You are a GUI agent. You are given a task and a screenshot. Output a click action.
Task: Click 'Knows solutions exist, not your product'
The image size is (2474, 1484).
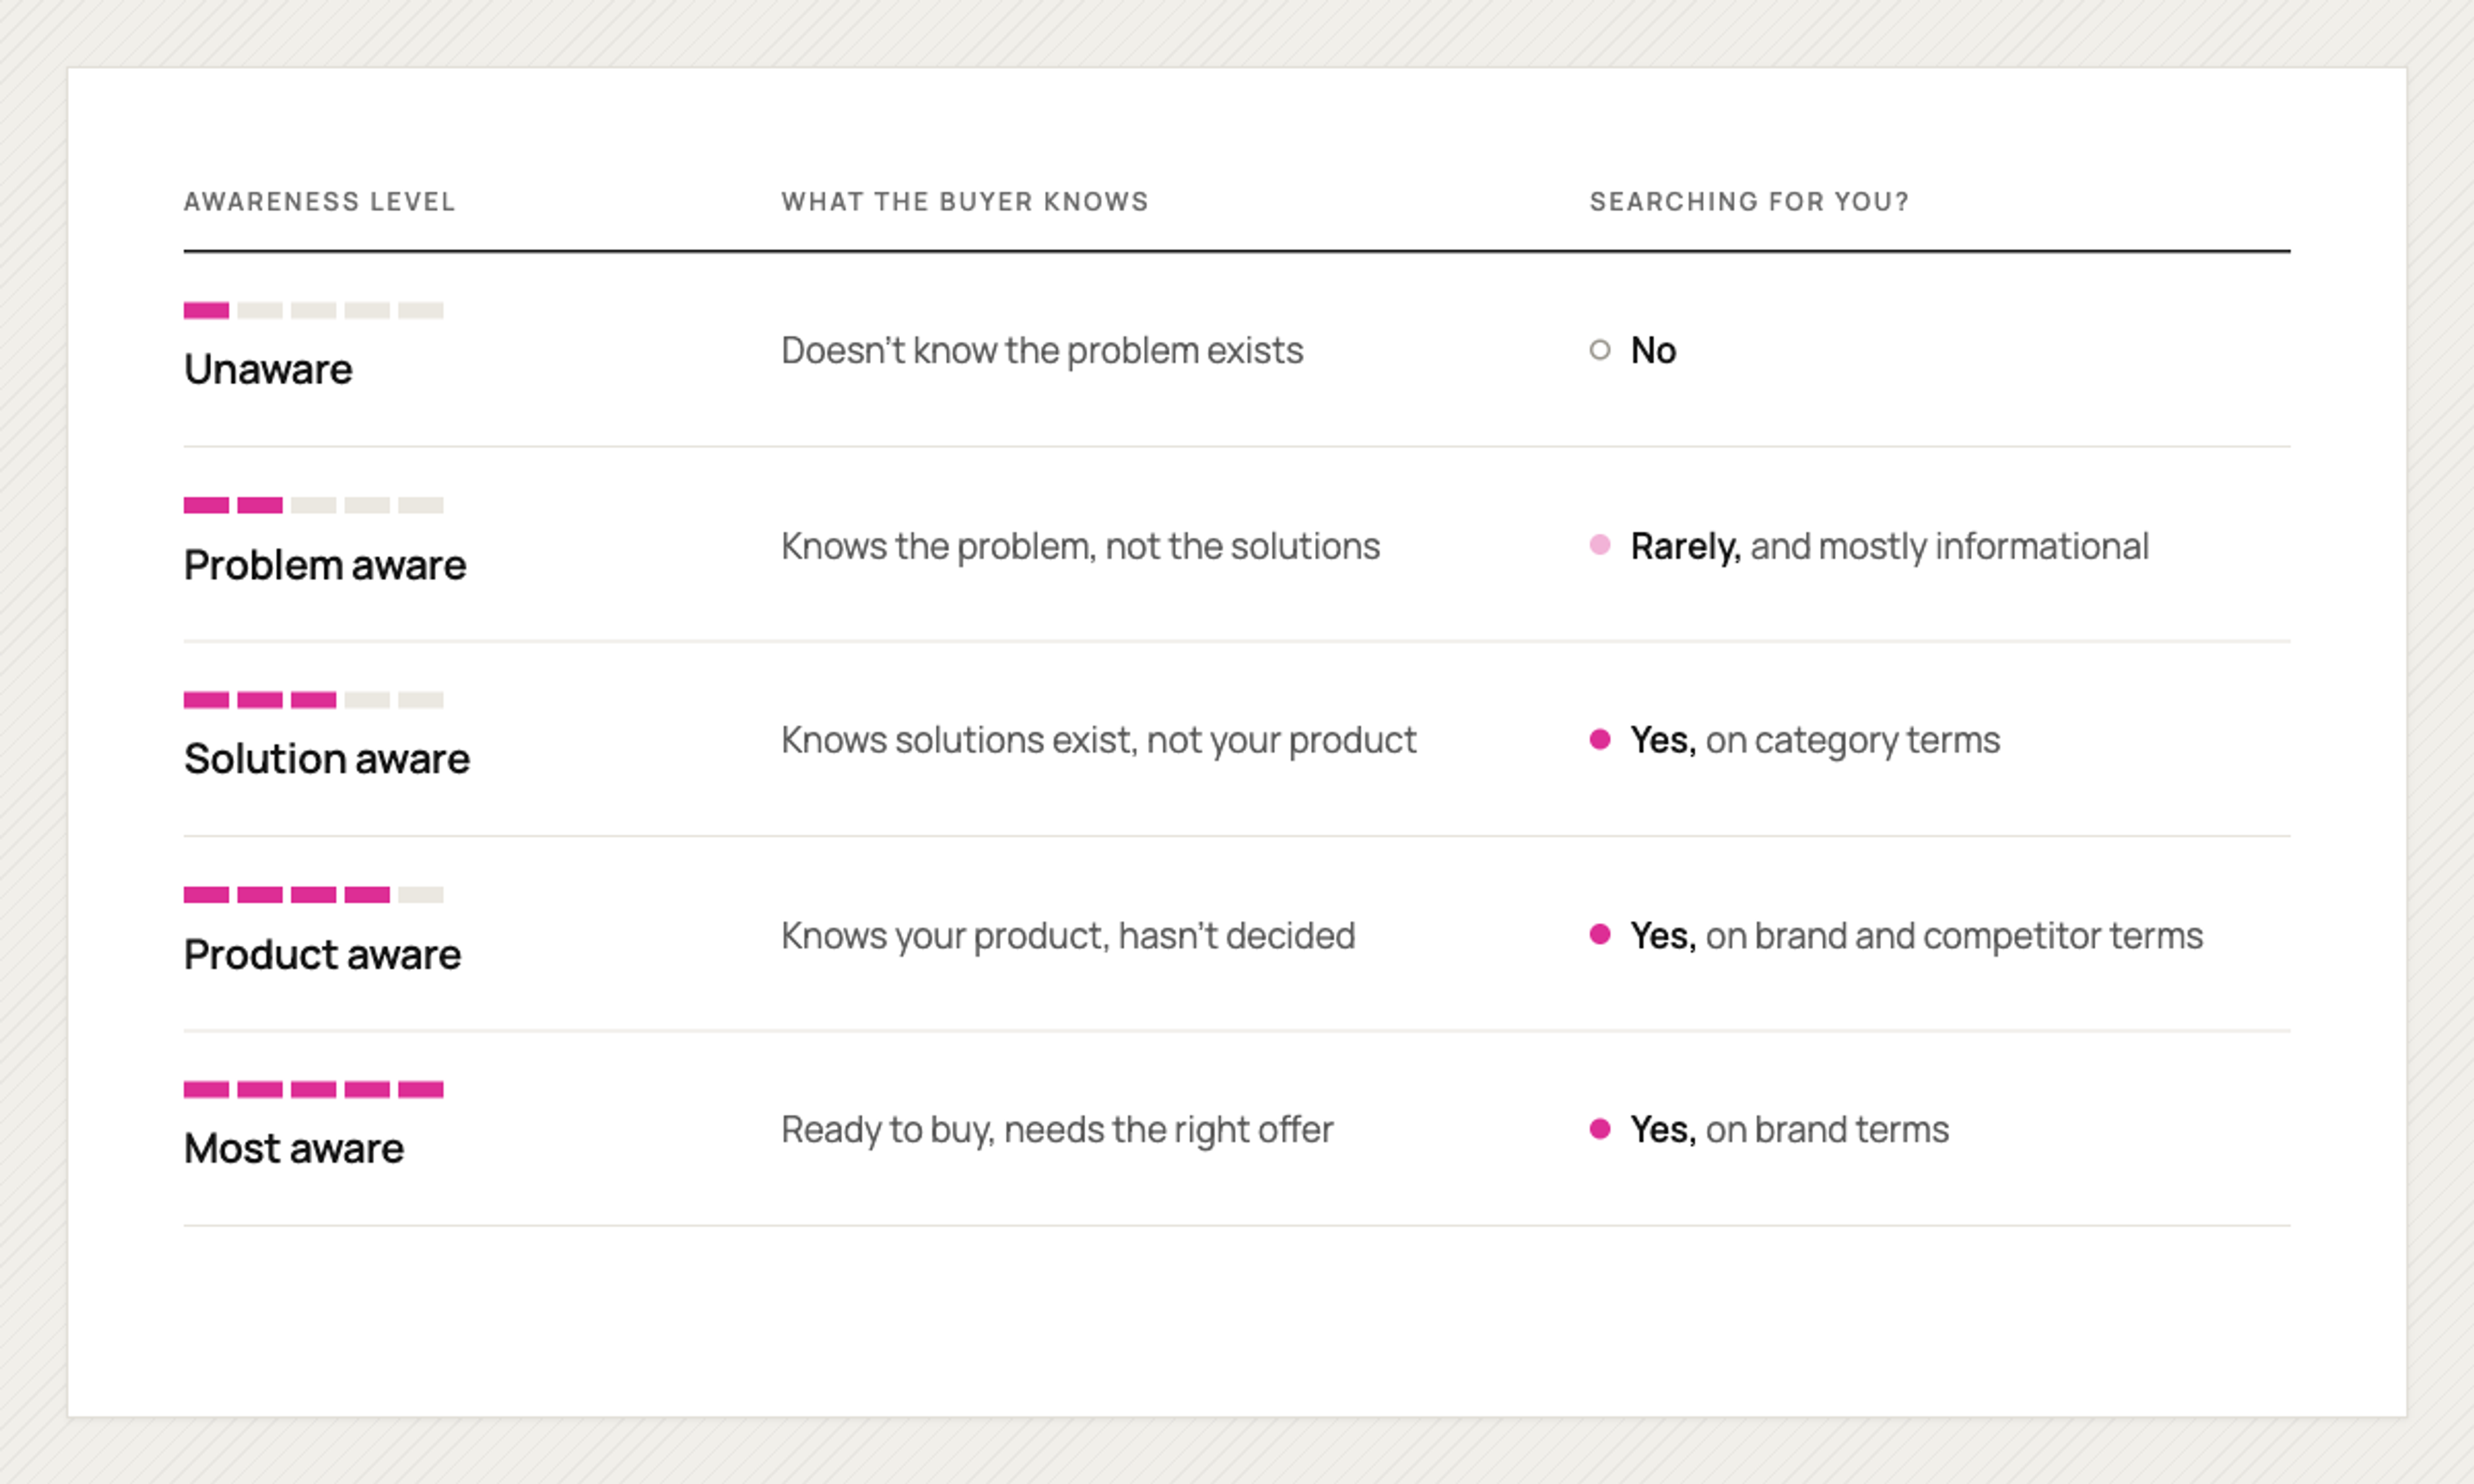click(1098, 740)
